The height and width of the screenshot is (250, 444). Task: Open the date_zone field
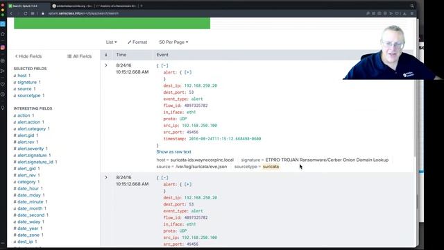pos(28,235)
